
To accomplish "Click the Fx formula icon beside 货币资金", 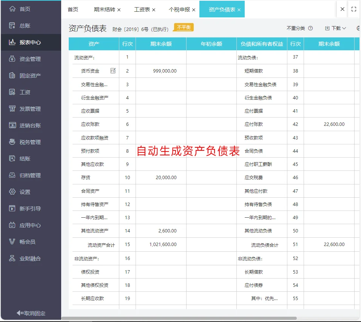I will pyautogui.click(x=113, y=71).
